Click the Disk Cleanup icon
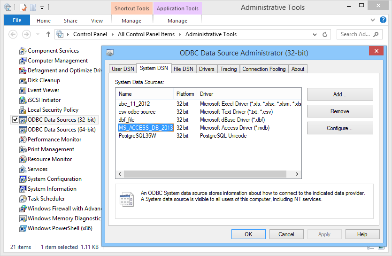The height and width of the screenshot is (256, 392). click(23, 80)
